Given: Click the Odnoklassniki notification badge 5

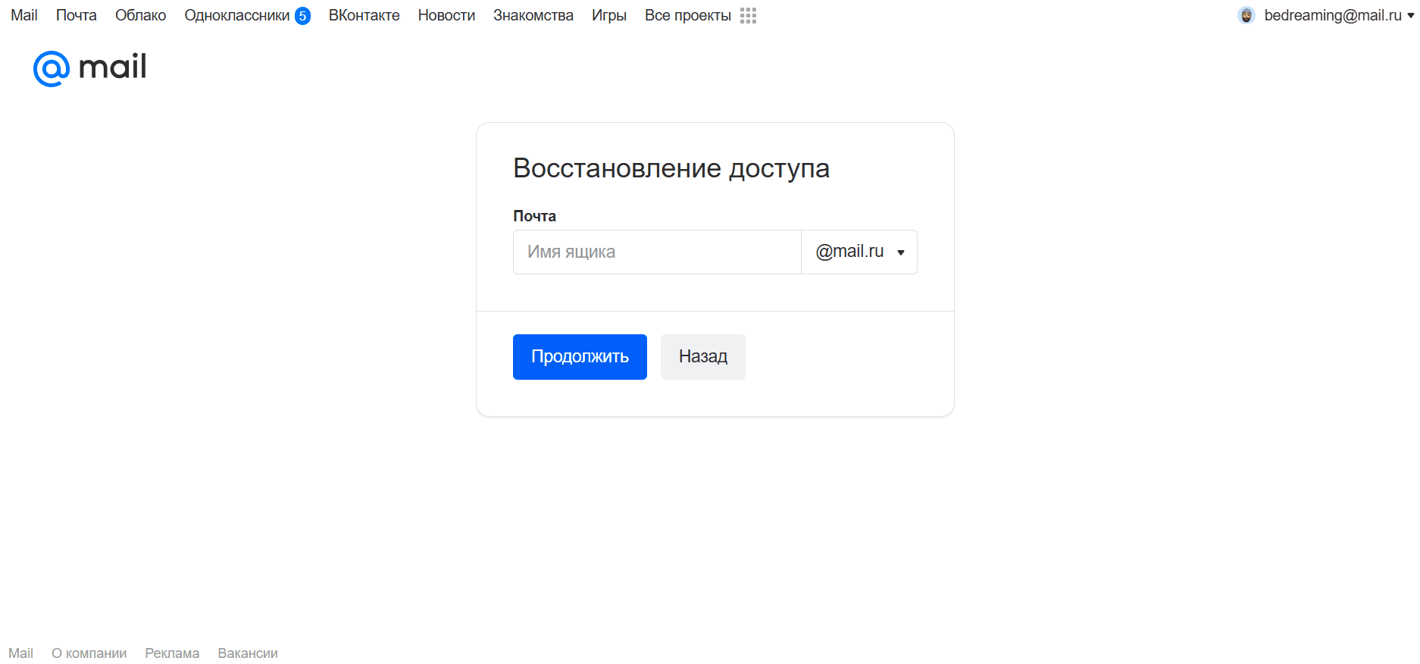Looking at the screenshot, I should tap(302, 16).
